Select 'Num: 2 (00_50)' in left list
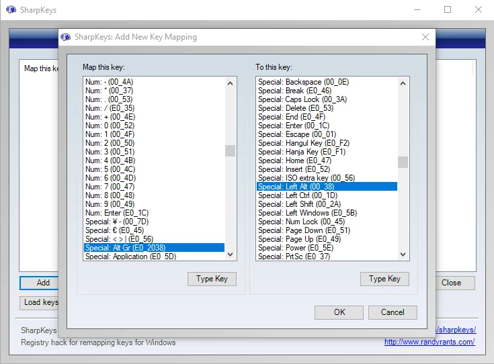 (155, 143)
